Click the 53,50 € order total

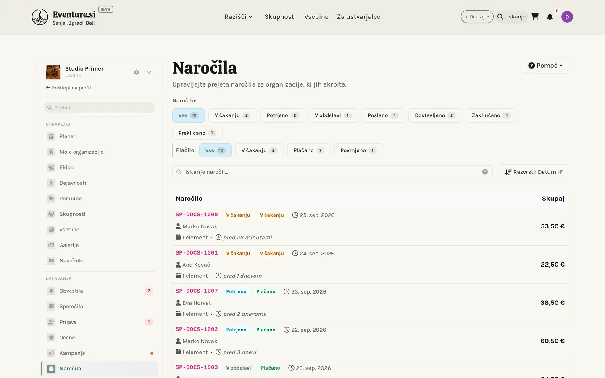pyautogui.click(x=552, y=226)
